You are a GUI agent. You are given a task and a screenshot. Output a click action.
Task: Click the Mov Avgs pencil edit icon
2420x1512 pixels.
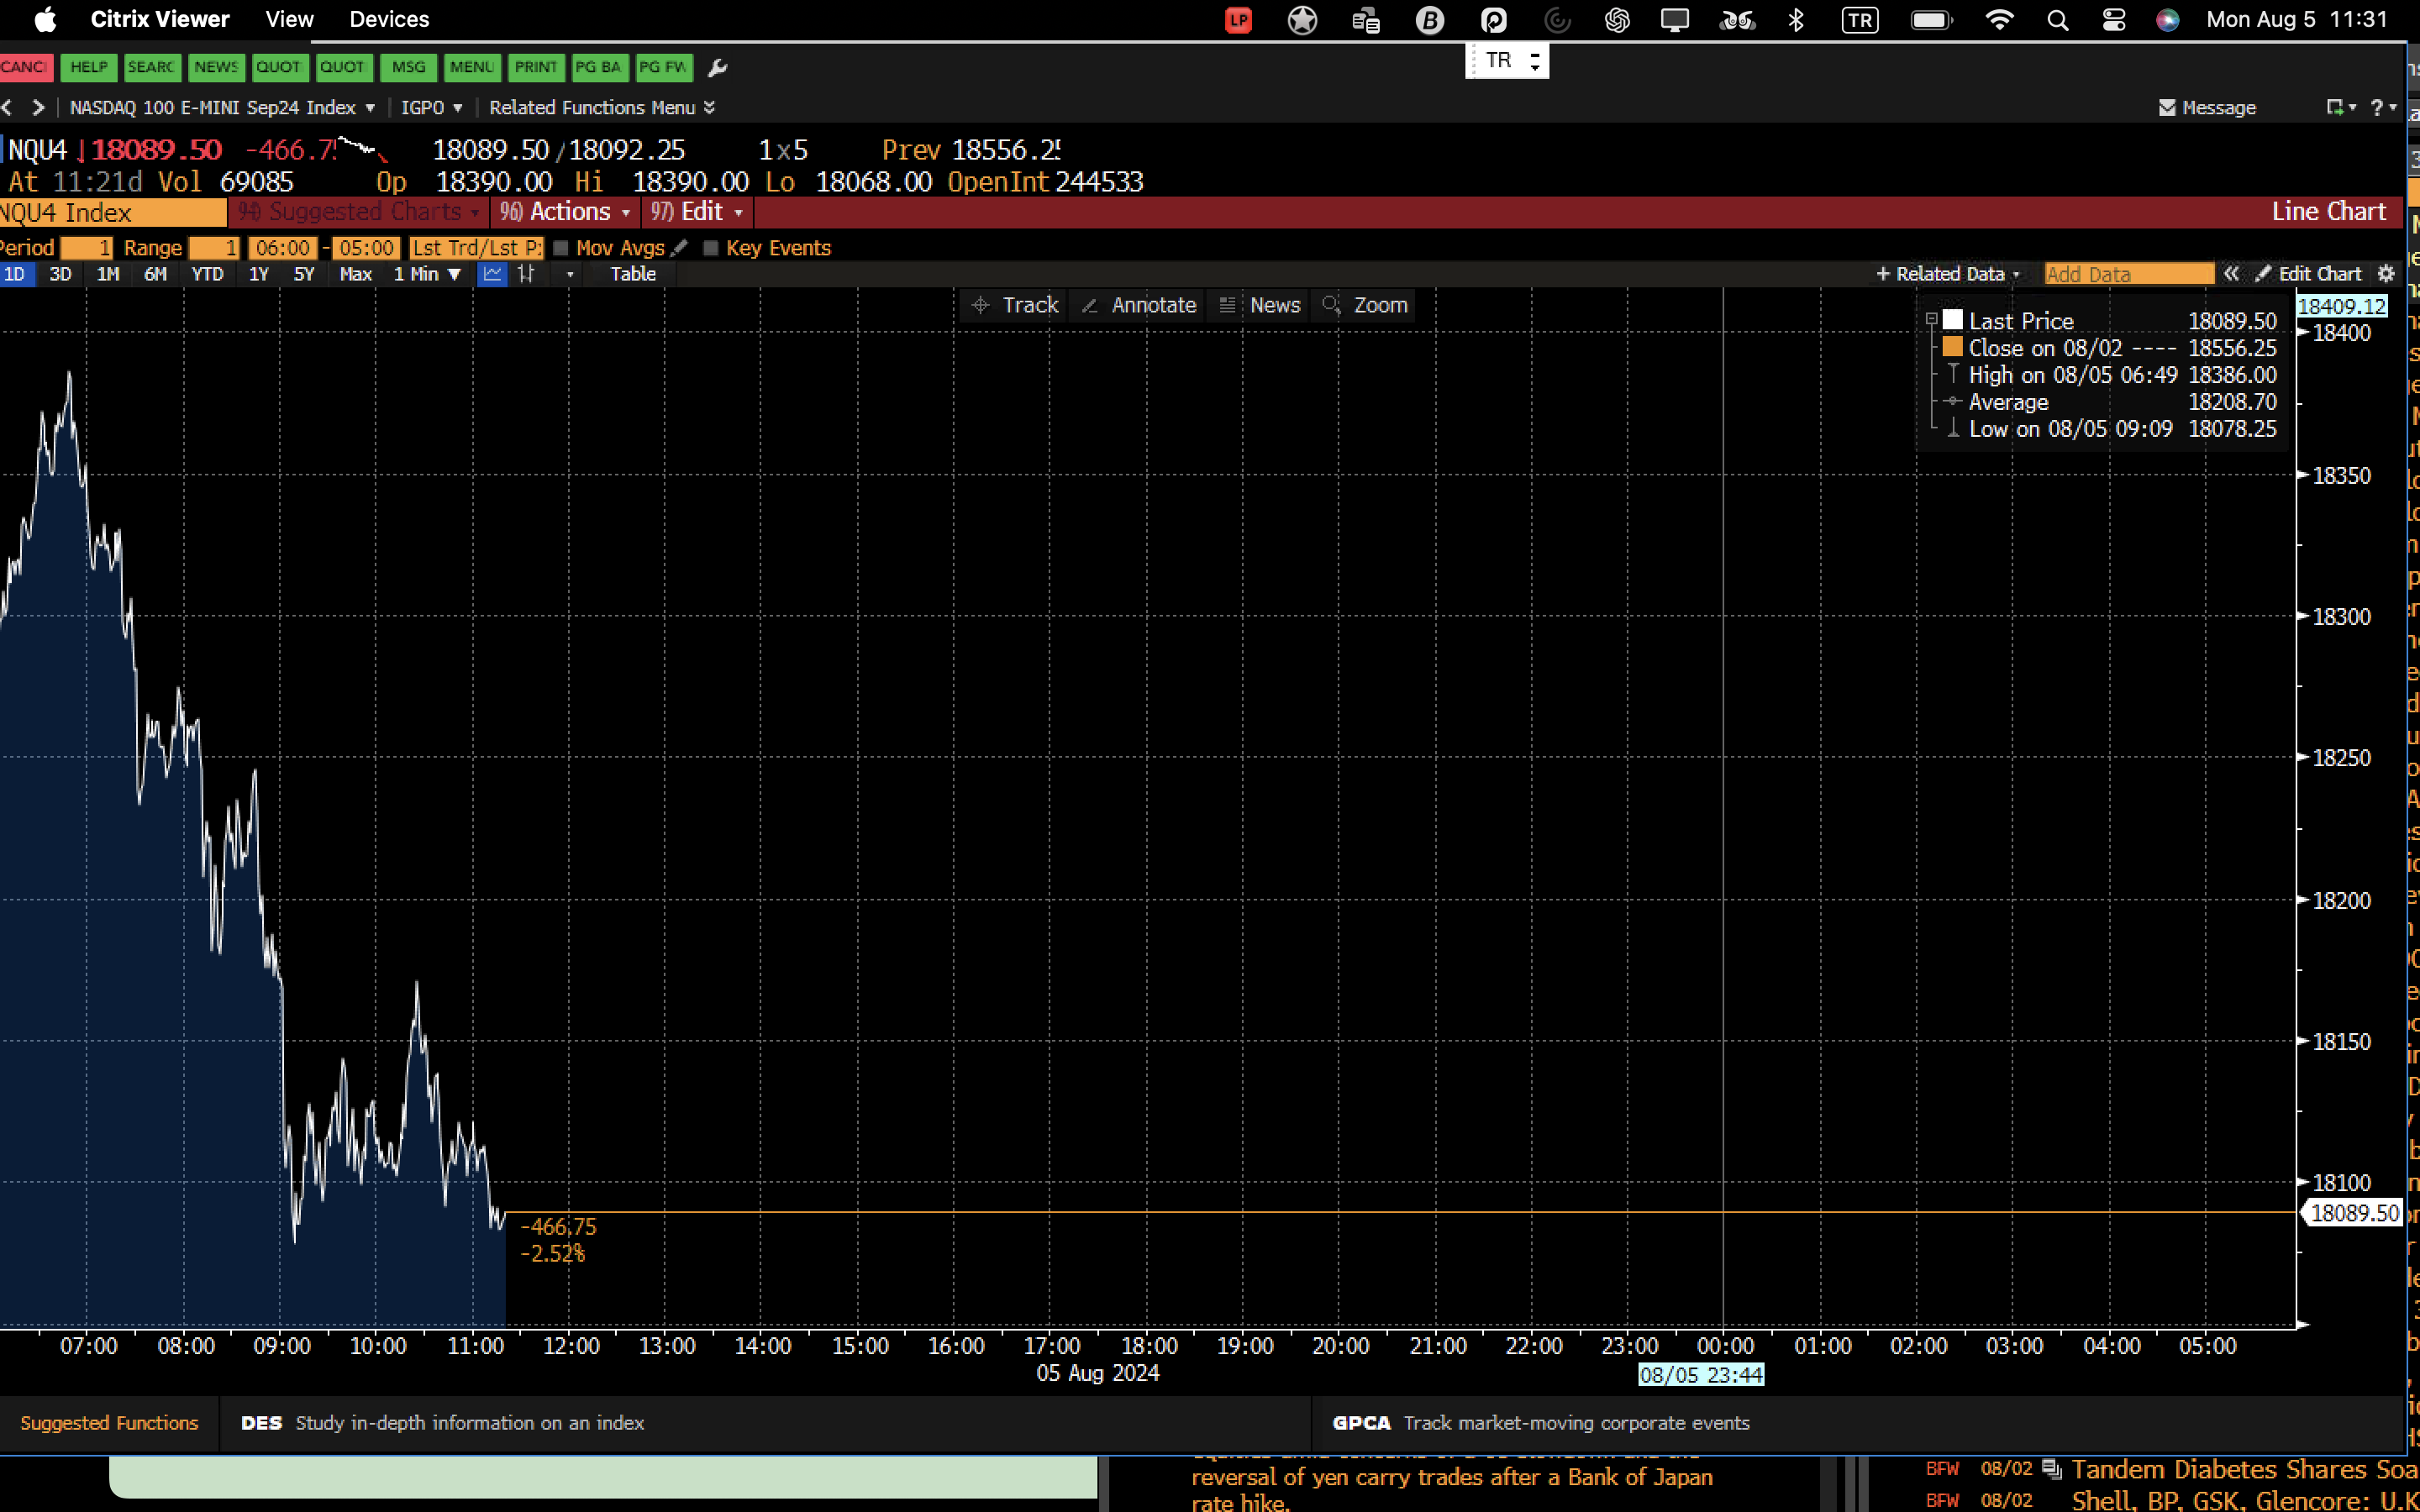(x=680, y=248)
